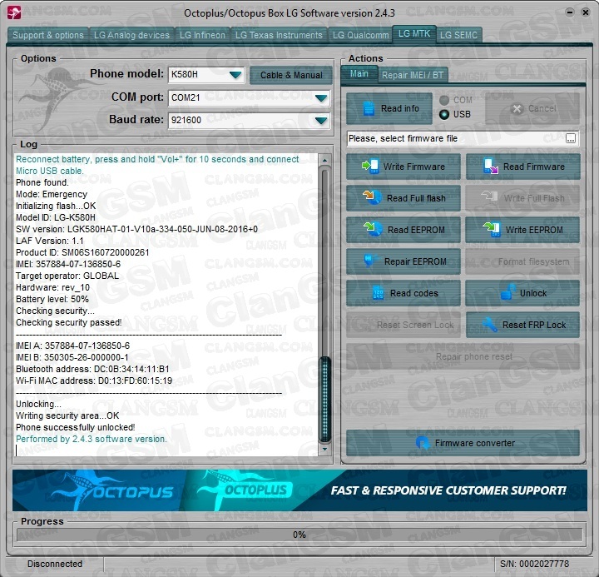Click the Write Firmware arrow icon

pos(369,167)
